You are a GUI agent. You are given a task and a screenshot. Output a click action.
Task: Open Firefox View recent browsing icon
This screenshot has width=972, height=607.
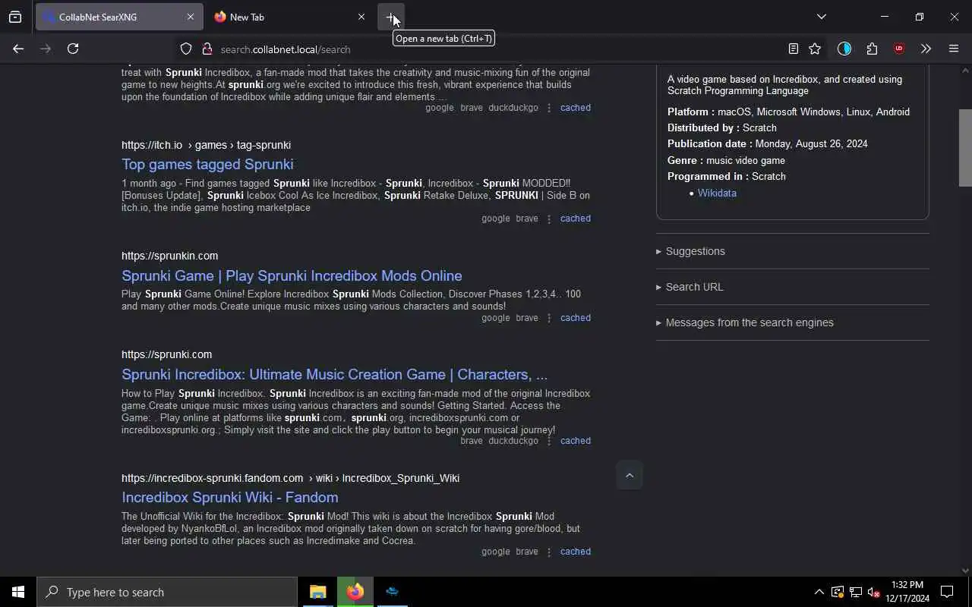(15, 17)
